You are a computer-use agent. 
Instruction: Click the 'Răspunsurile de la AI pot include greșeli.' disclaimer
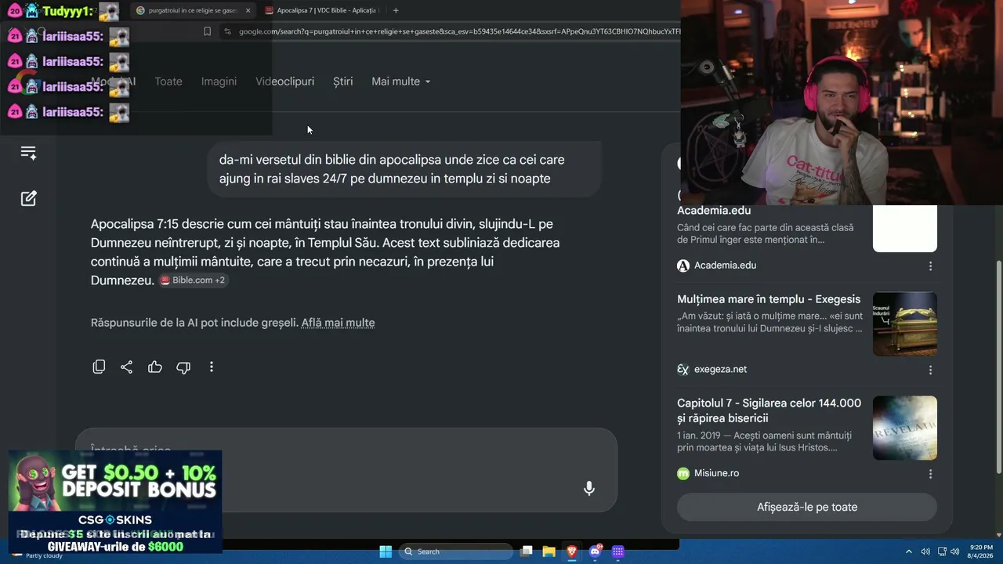194,323
